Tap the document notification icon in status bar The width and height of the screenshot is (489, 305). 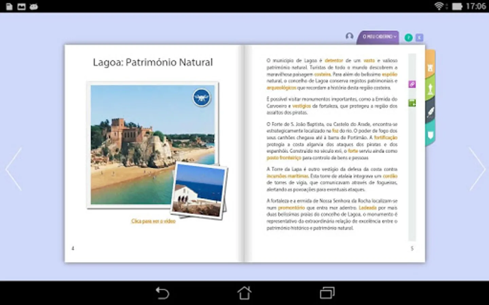tap(9, 6)
